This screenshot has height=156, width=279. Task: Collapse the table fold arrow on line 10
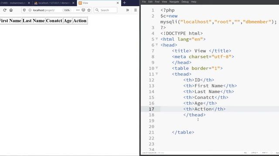point(157,68)
